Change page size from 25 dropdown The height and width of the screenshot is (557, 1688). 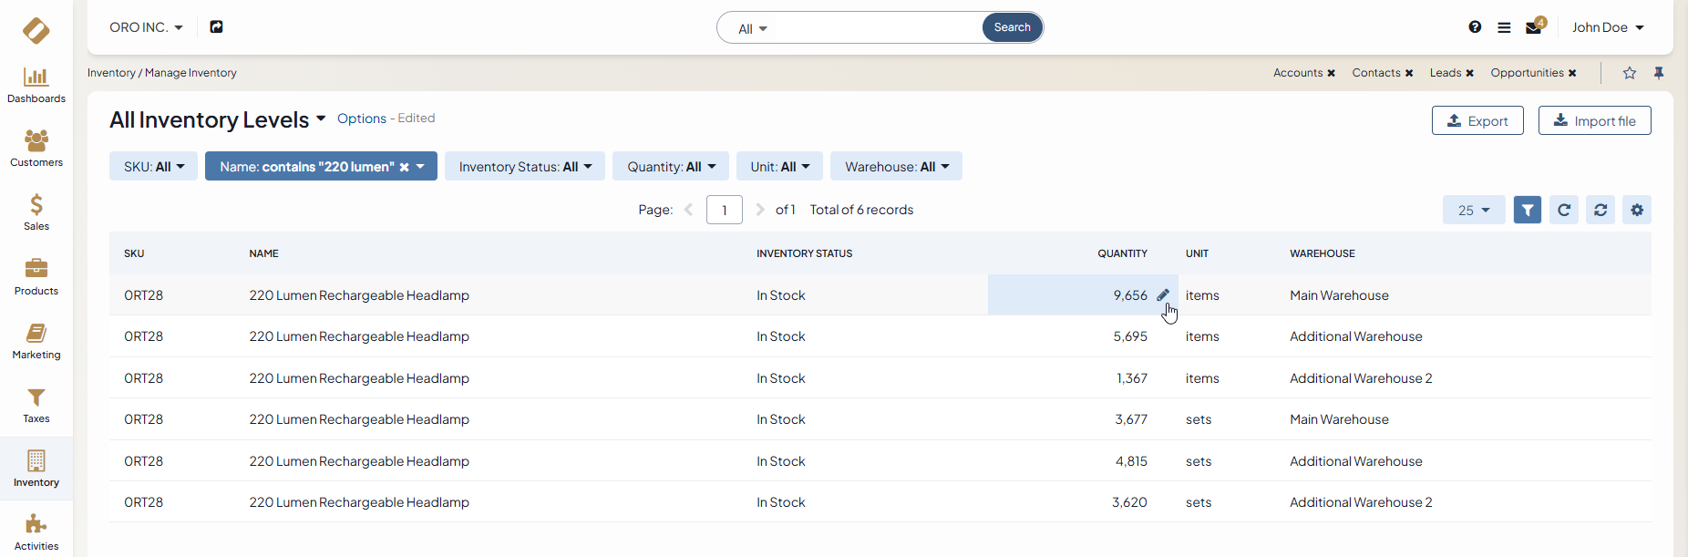pos(1473,210)
